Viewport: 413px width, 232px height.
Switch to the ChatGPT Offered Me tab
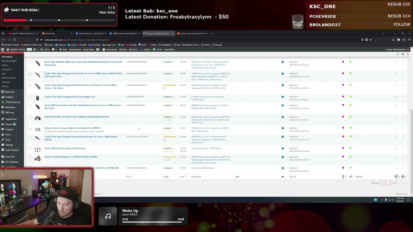pos(23,34)
